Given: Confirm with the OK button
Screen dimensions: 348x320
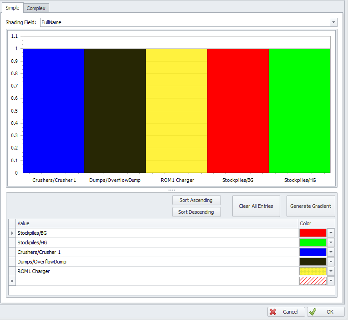Looking at the screenshot, I should 326,312.
